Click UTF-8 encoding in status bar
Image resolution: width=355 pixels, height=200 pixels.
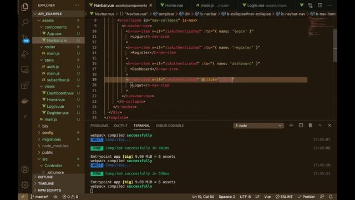click(x=245, y=197)
